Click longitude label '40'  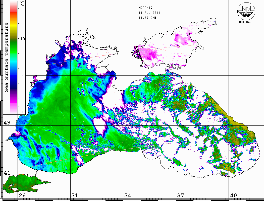[233, 195]
